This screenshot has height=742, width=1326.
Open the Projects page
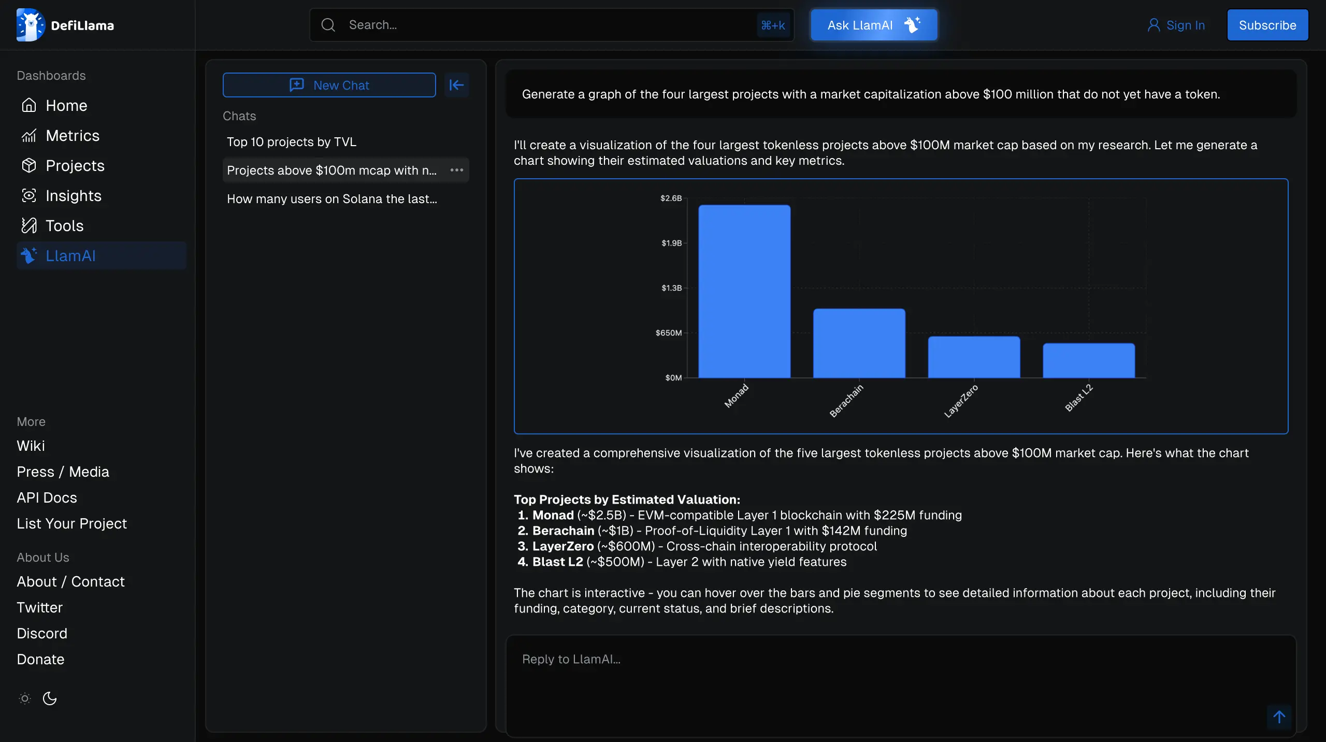(102, 165)
